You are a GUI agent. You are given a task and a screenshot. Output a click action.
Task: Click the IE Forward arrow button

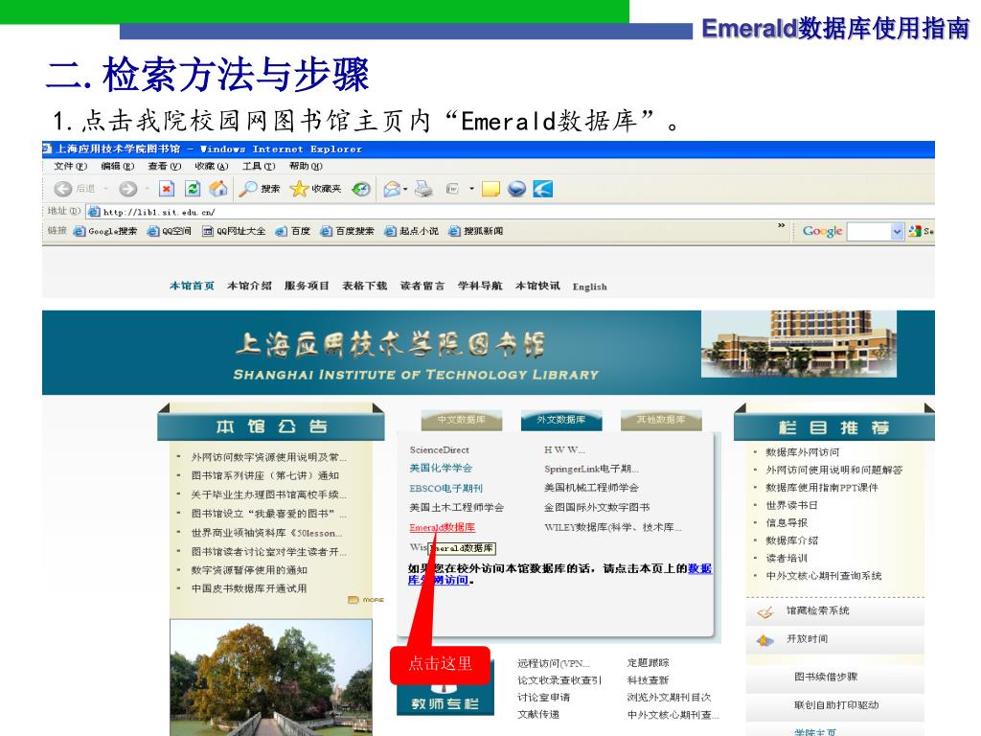127,189
